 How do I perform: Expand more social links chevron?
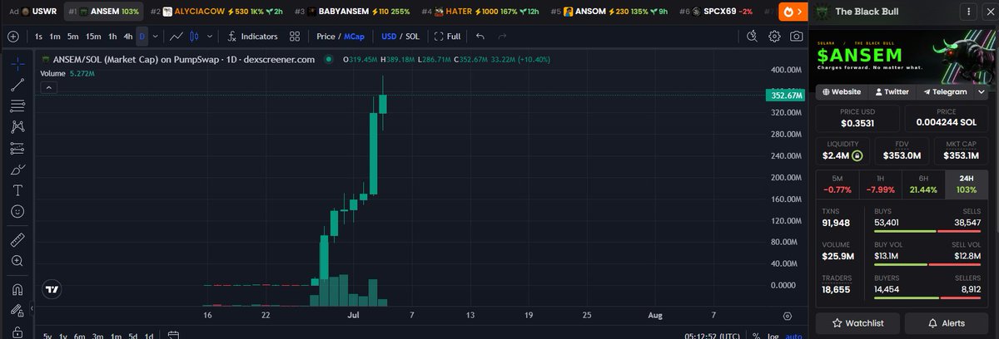pyautogui.click(x=981, y=92)
